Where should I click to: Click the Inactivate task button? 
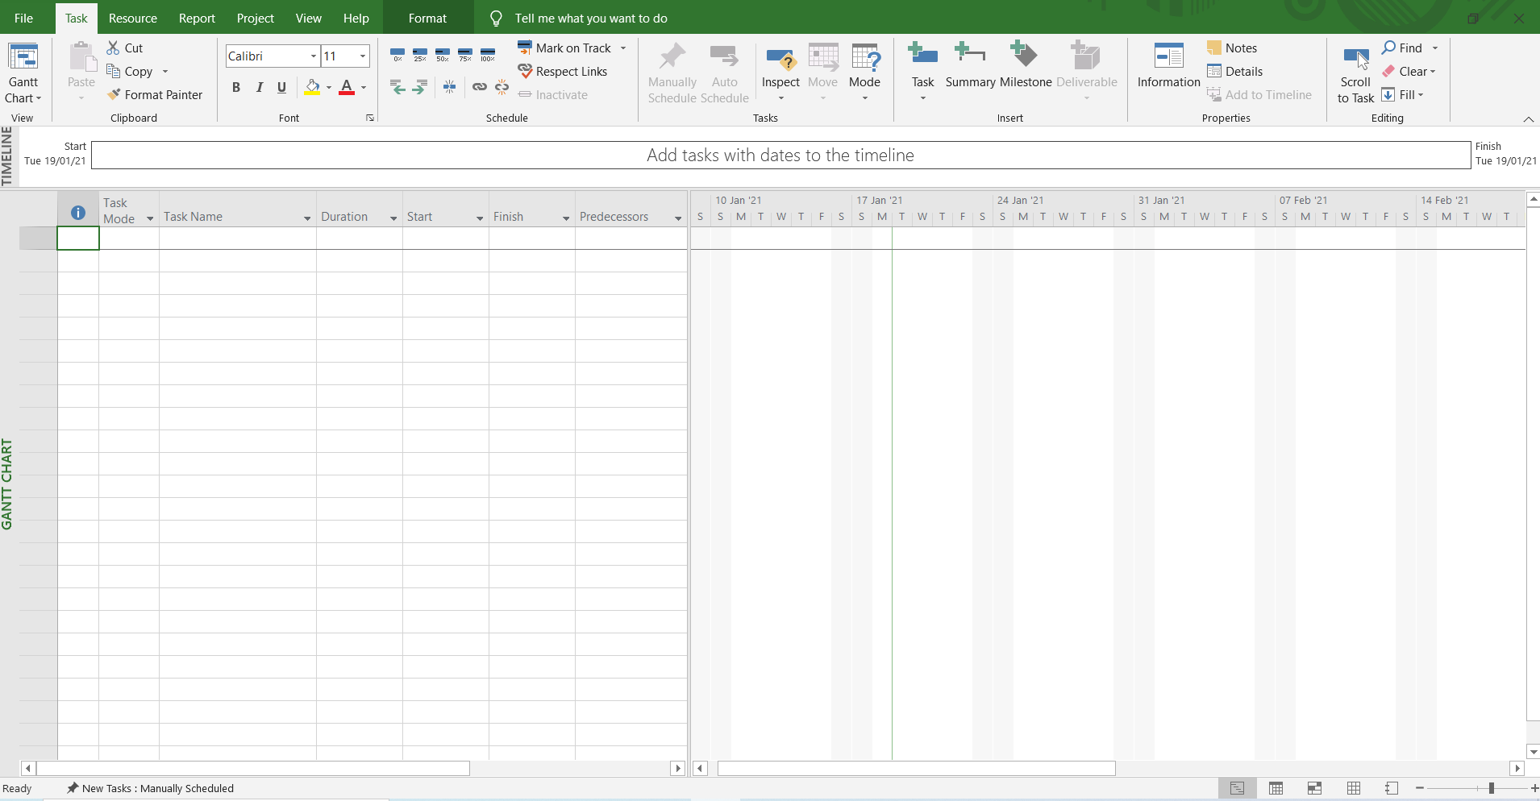(553, 94)
